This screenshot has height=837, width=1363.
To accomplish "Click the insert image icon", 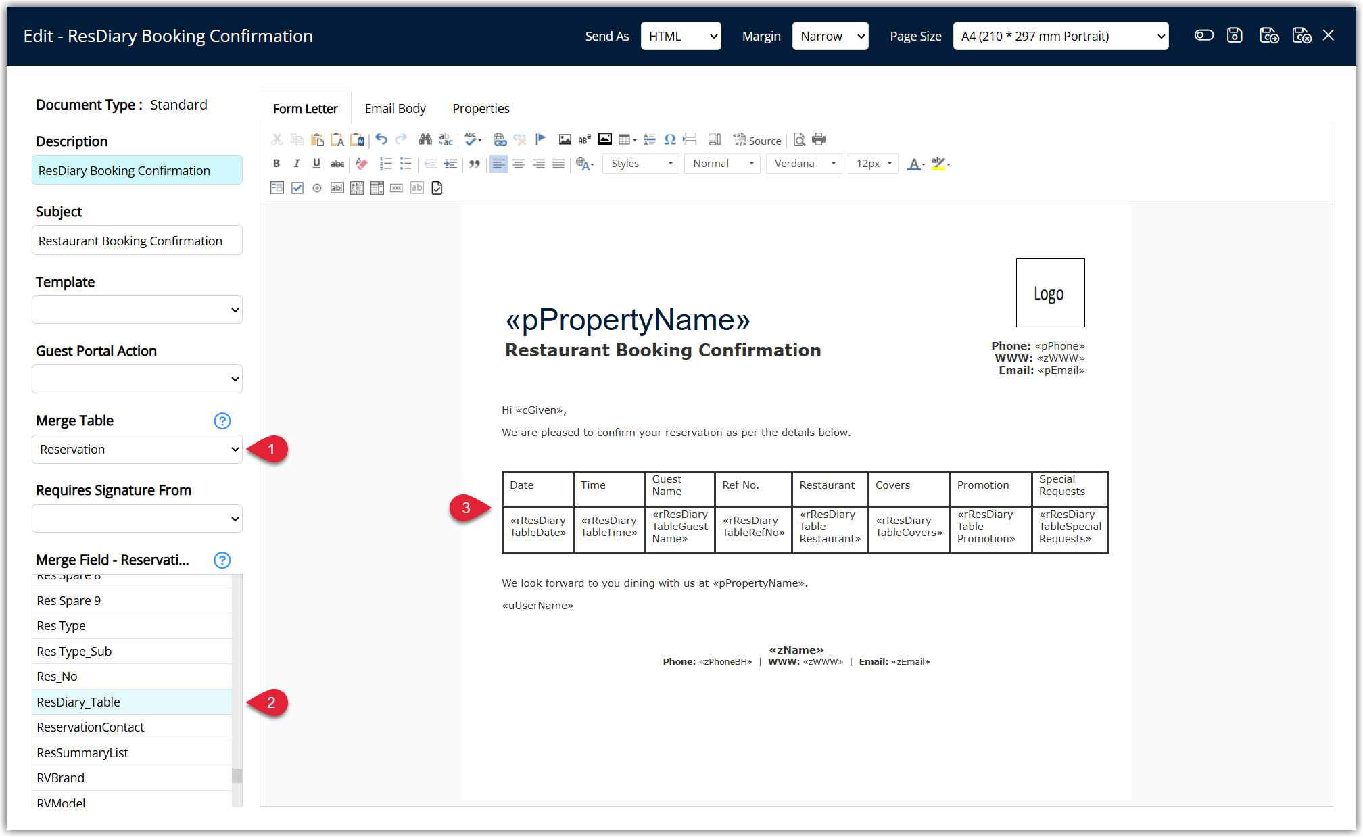I will click(565, 139).
